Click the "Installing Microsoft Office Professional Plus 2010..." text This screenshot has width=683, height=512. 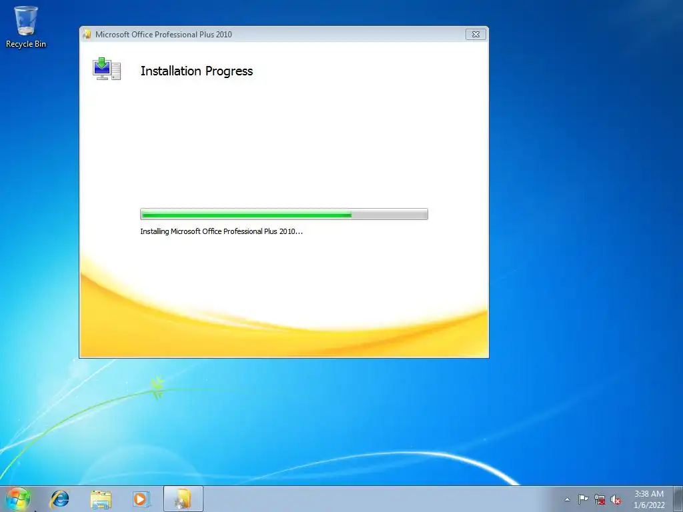[x=221, y=231]
